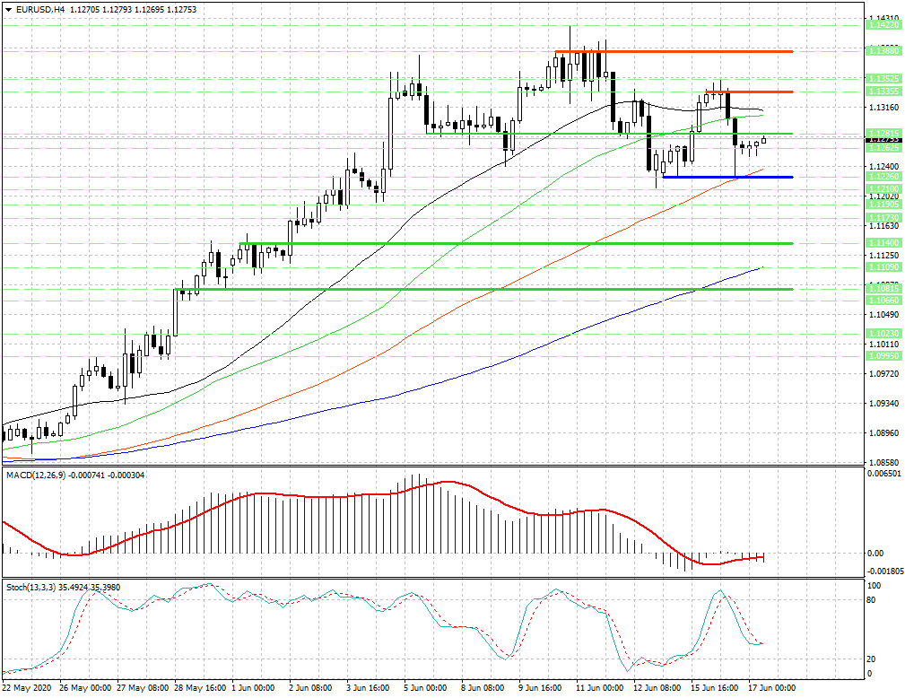Select the blue support line at 1.12260
The width and height of the screenshot is (905, 698).
pyautogui.click(x=727, y=177)
